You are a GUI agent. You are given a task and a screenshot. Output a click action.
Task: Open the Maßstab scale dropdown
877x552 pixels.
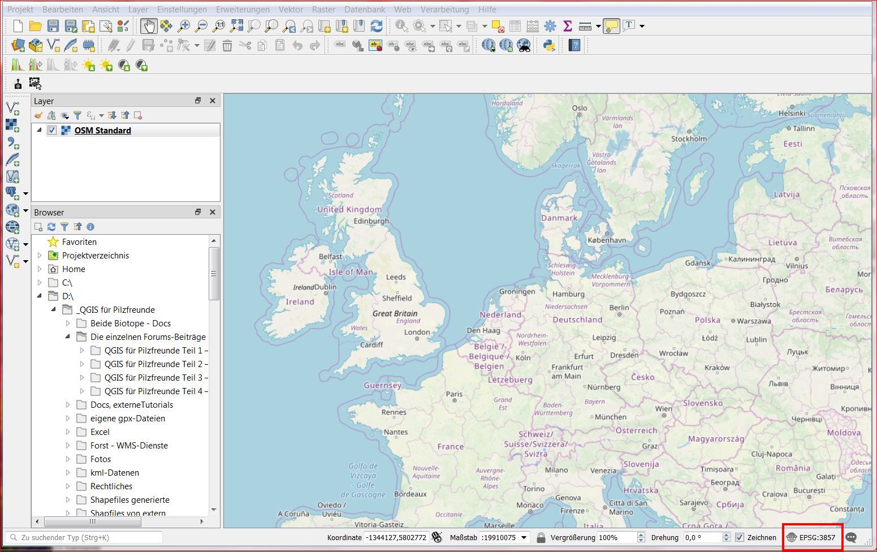coord(524,537)
